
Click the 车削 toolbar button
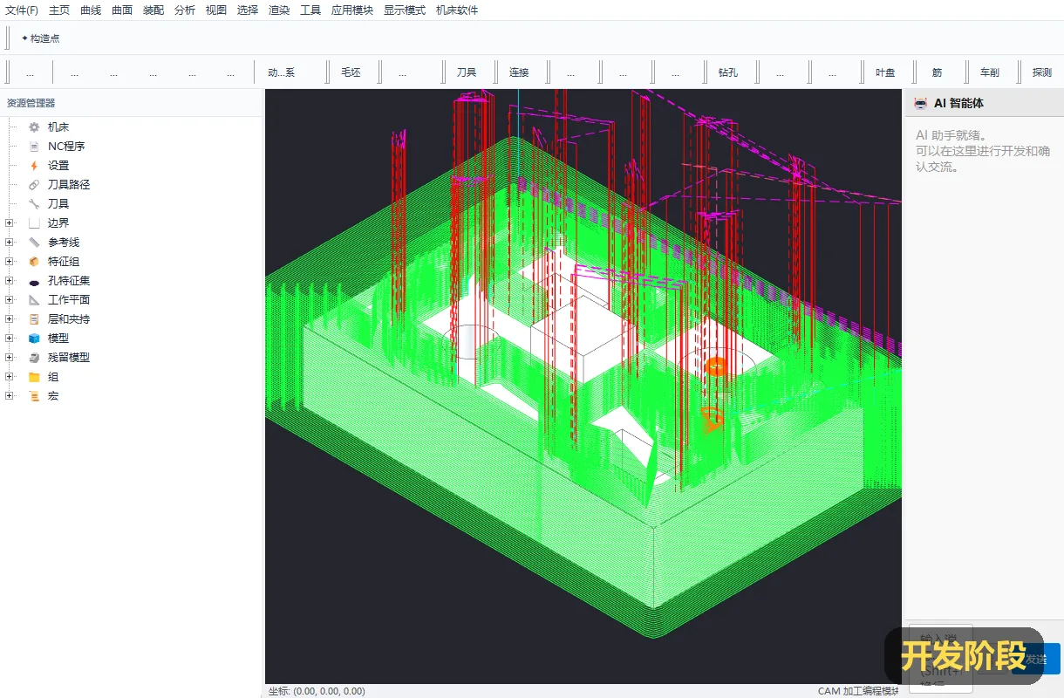tap(990, 72)
